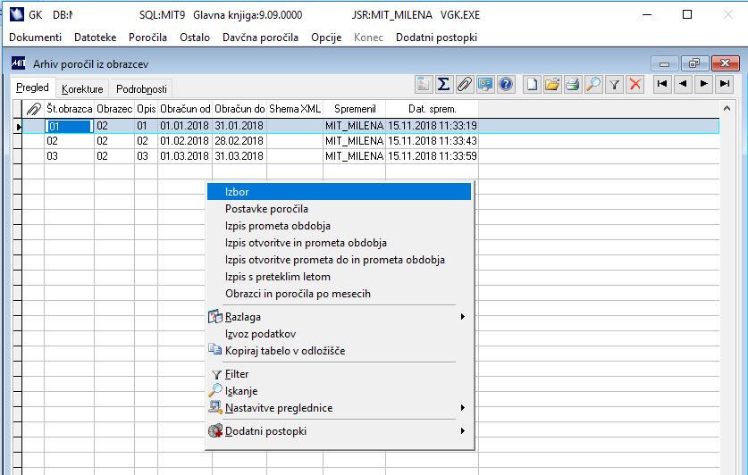Switch to the Podrobnosti tab
Viewport: 748px width, 475px height.
point(142,89)
